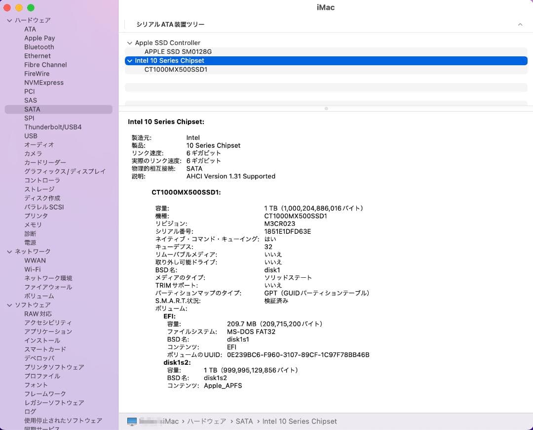The height and width of the screenshot is (430, 533).
Task: Select コントローラ in the sidebar
Action: point(42,180)
